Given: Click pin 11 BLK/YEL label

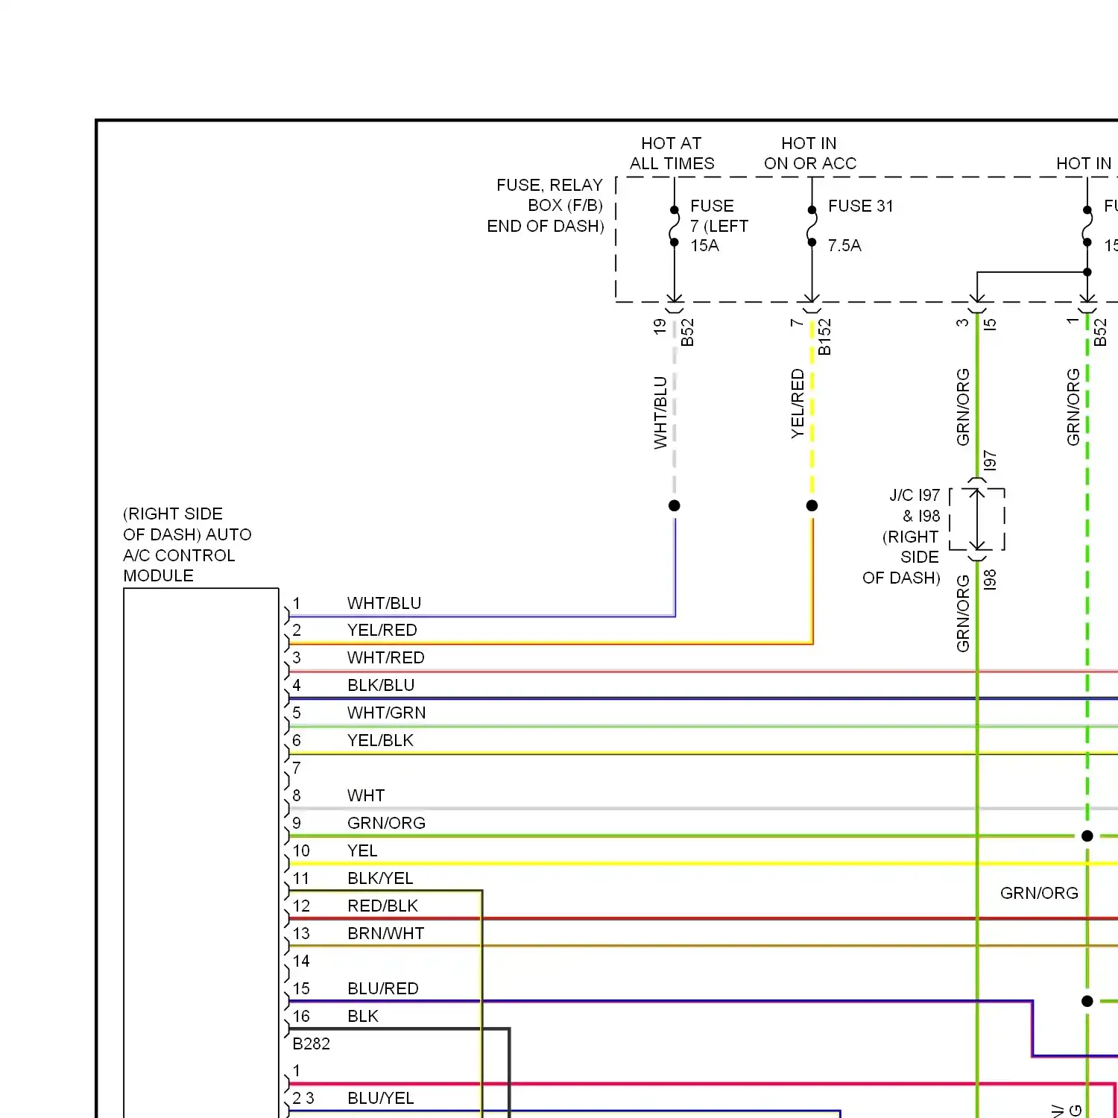Looking at the screenshot, I should [x=380, y=878].
